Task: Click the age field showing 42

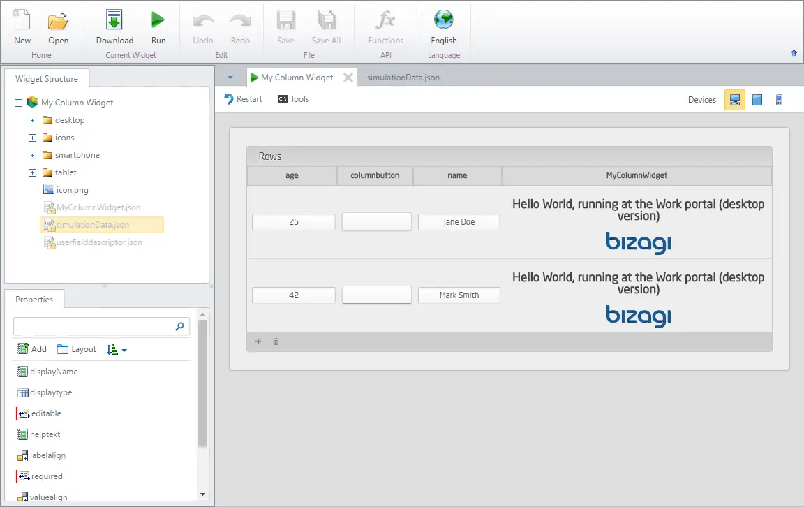Action: pyautogui.click(x=294, y=295)
